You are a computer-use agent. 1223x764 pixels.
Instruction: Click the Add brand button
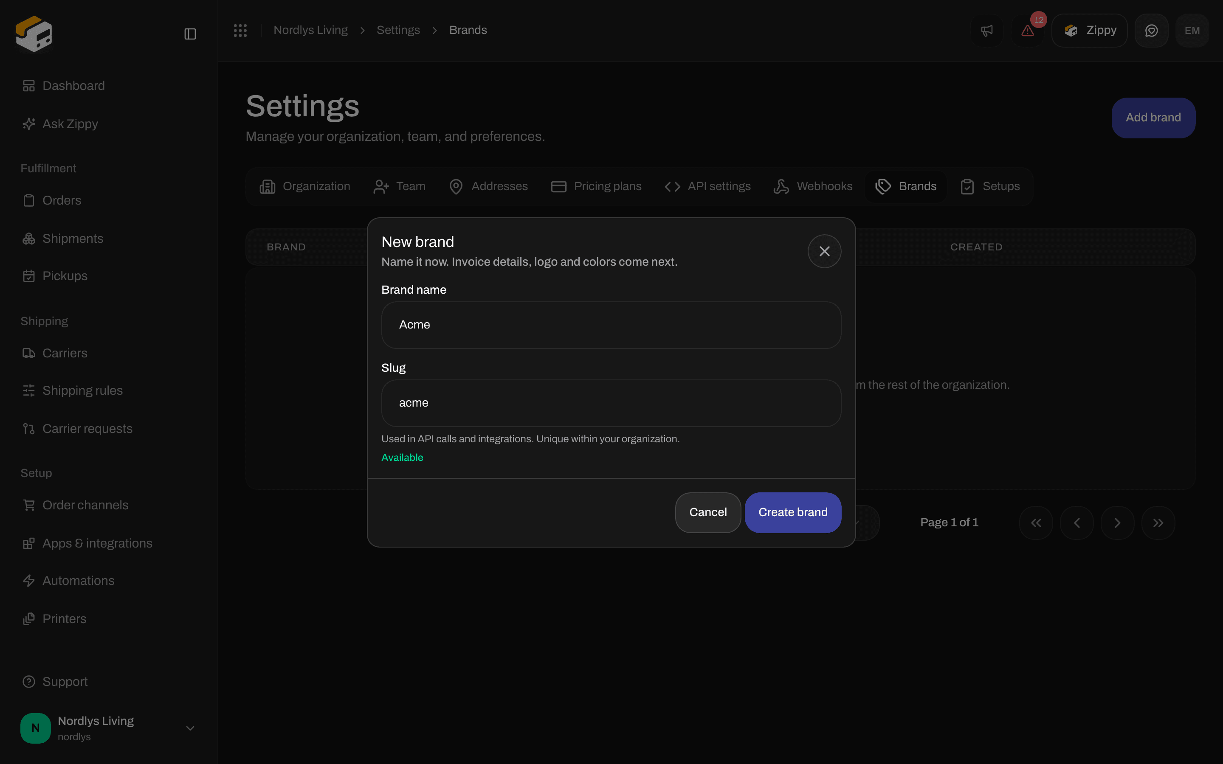tap(1153, 118)
